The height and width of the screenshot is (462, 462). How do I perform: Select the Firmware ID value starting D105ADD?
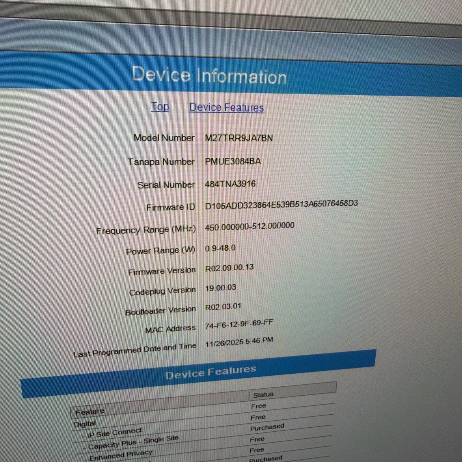[281, 205]
